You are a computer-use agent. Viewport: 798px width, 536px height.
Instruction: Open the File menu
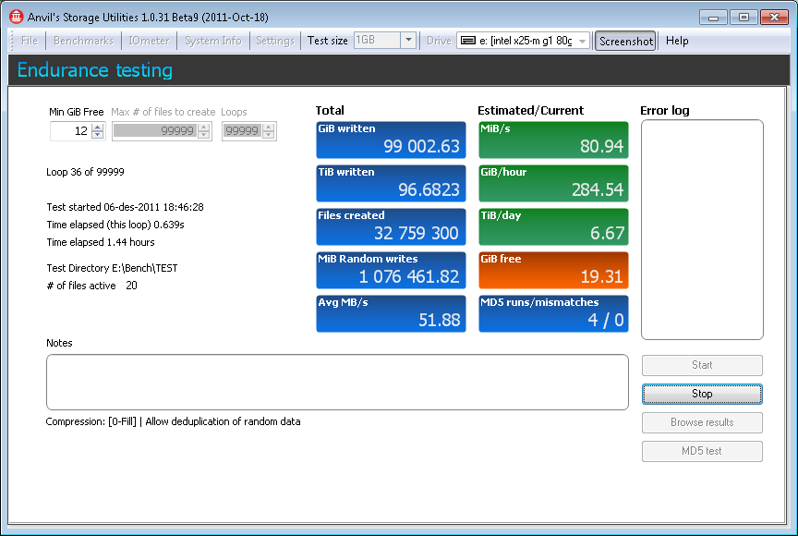[30, 41]
